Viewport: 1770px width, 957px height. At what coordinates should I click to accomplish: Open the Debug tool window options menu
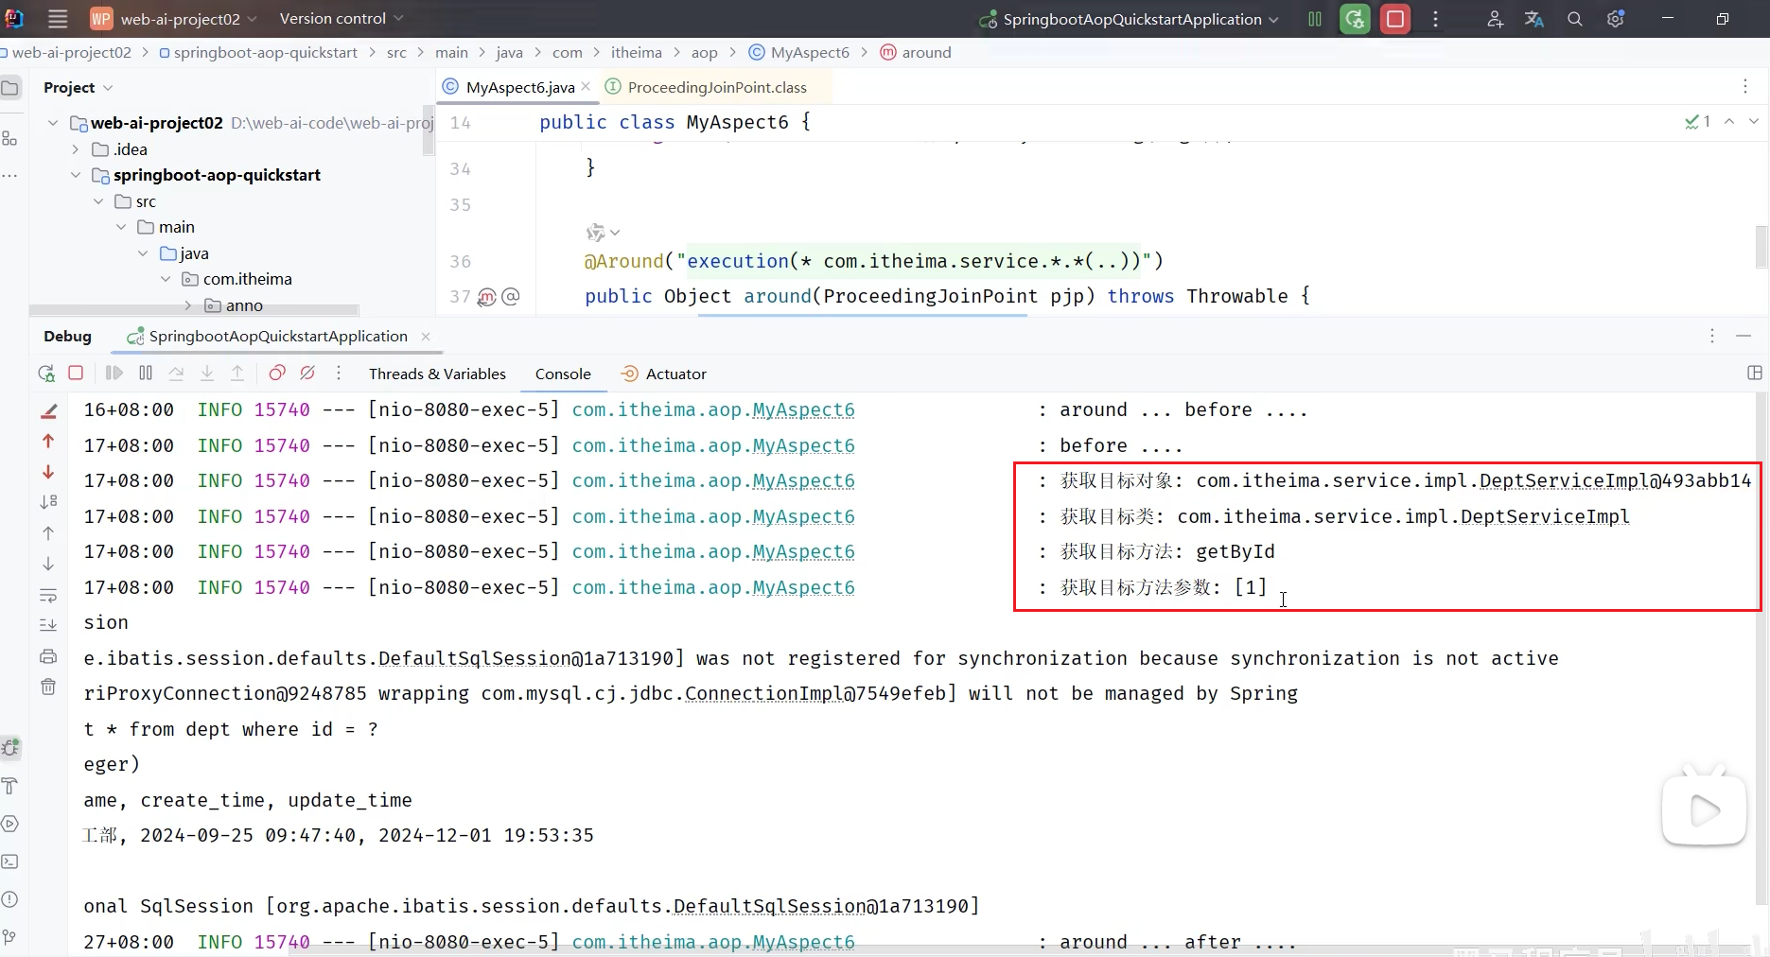[x=1712, y=337]
